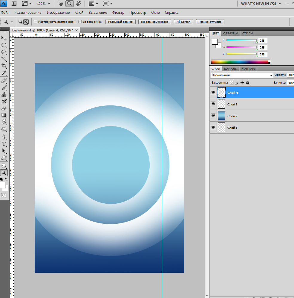Launch Adobe Bridge from the Br icon
294x298 pixels.
click(x=14, y=4)
